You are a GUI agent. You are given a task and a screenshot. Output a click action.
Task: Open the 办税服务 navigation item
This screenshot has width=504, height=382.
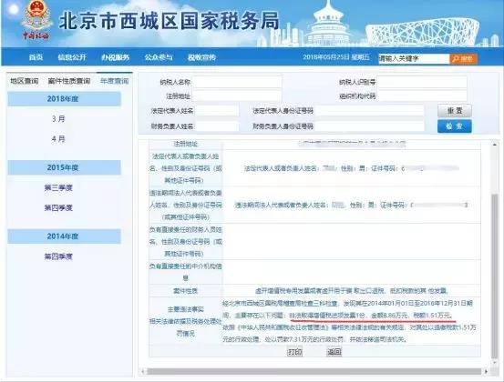click(116, 57)
